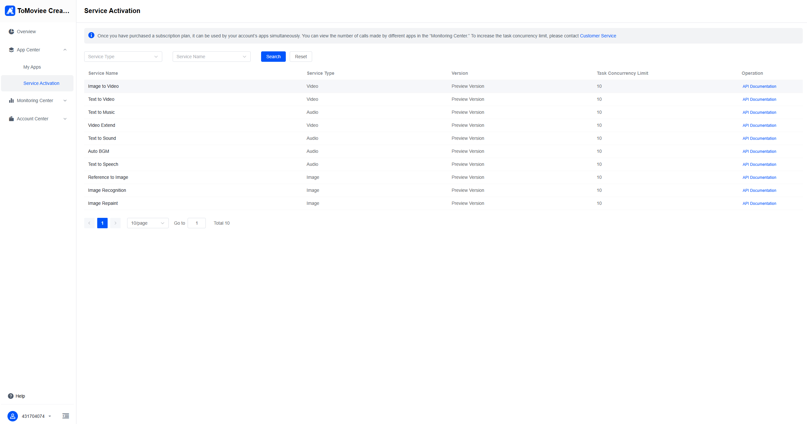Click the Help question mark icon

[x=11, y=396]
